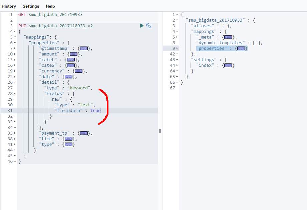Expand collapsed currency field badge
The image size is (307, 210).
tap(79, 71)
